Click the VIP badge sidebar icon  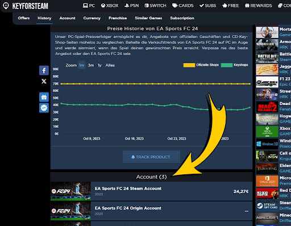coord(44,108)
